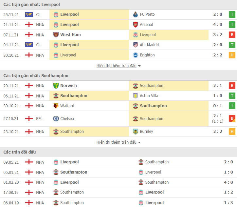Click the FC Porto club crest icon
Image resolution: width=237 pixels, height=208 pixels.
(x=135, y=14)
